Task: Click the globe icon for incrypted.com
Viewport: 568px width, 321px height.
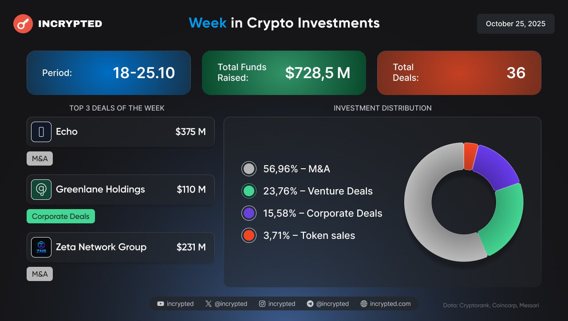Action: tap(364, 304)
